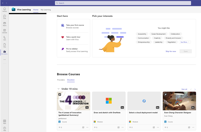The height and width of the screenshot is (132, 201).
Task: Open Select a cloud deployment model thumbnail
Action: click(144, 101)
